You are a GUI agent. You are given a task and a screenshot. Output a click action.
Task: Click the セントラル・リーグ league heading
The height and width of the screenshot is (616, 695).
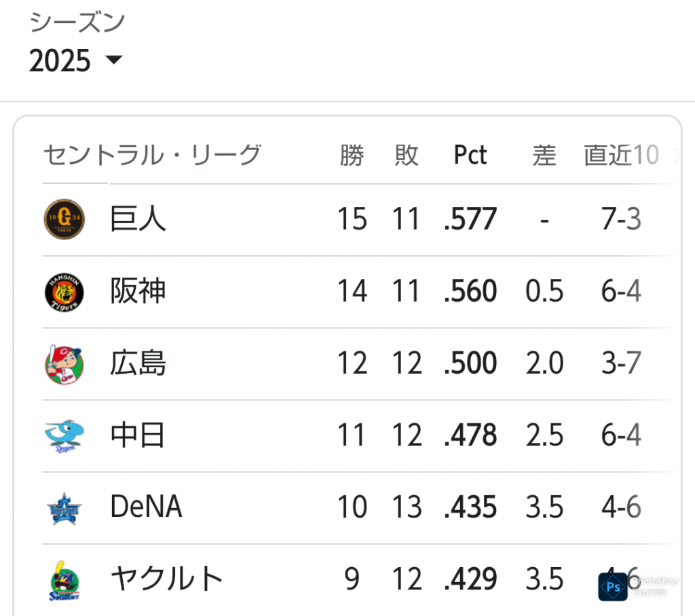point(152,155)
